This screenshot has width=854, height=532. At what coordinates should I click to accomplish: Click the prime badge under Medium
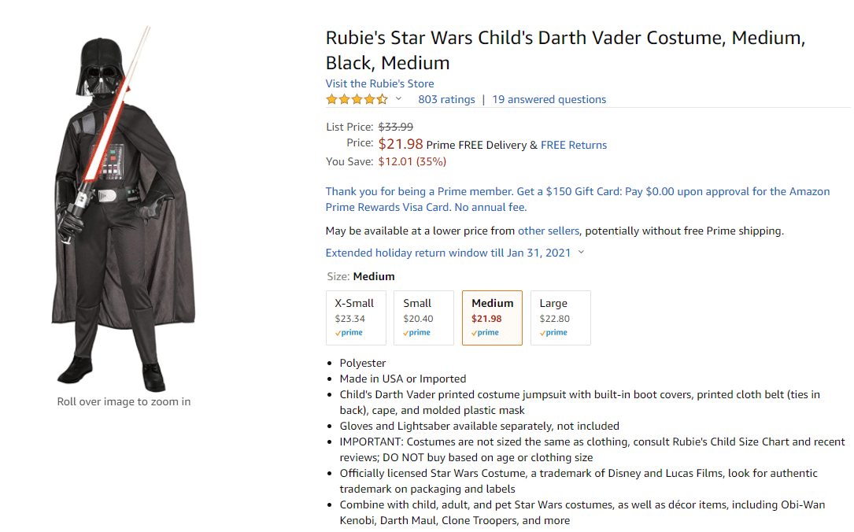pos(486,332)
